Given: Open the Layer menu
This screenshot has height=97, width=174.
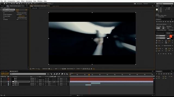Looking at the screenshot, I should [x=18, y=1].
